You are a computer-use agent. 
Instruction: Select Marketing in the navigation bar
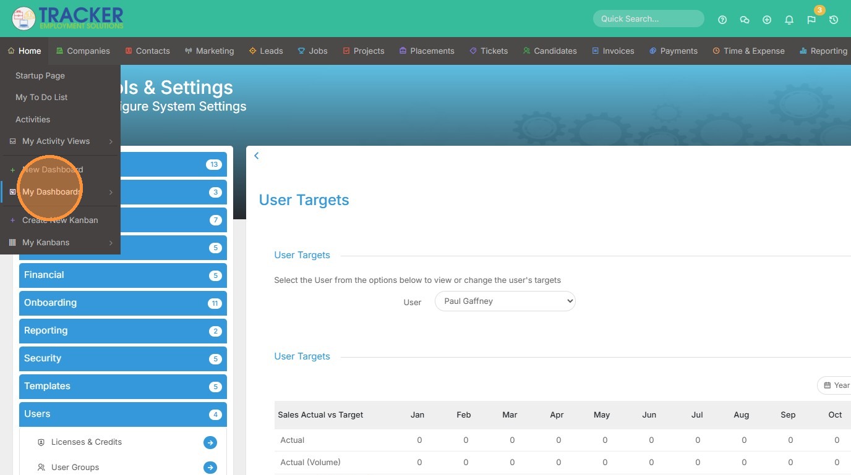click(209, 51)
